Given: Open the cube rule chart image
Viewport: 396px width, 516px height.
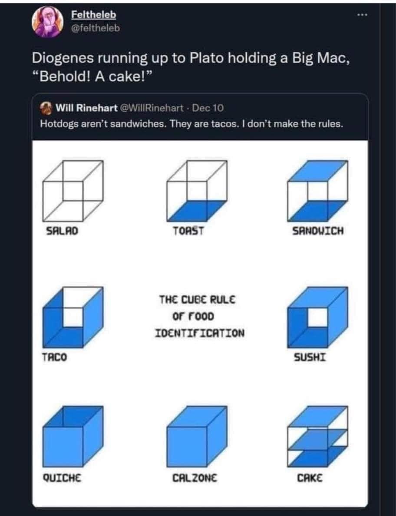Looking at the screenshot, I should [x=200, y=324].
